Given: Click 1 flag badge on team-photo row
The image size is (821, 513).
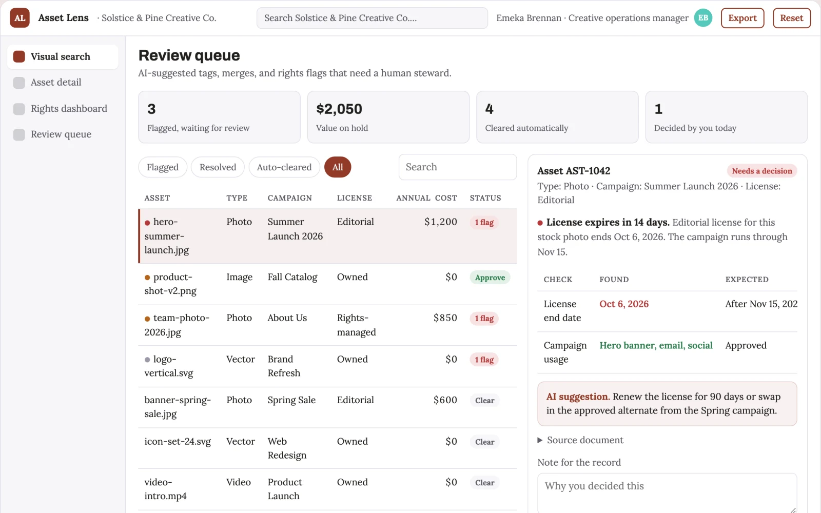Looking at the screenshot, I should tap(484, 319).
